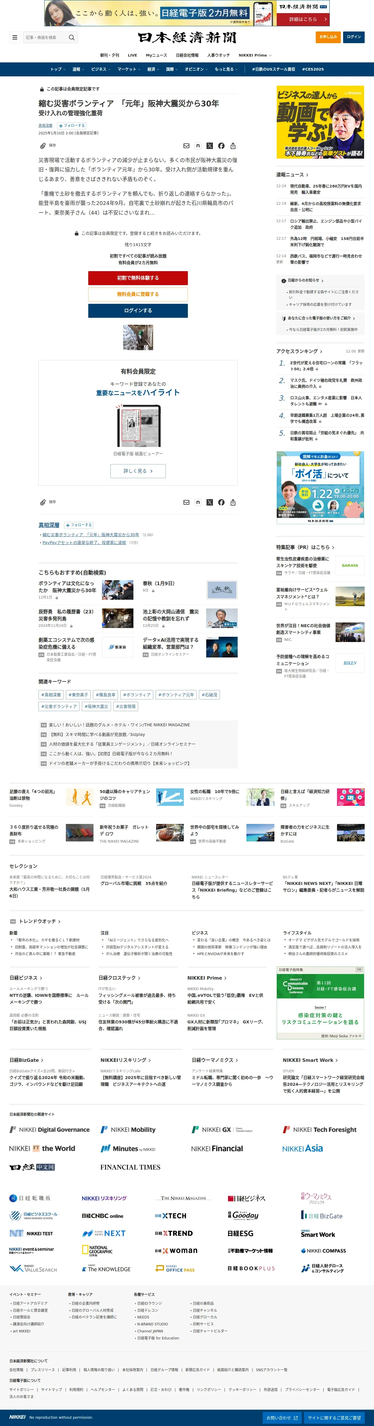Open the 日経XTECH logo link
Viewport: 374px width, 1426px height.
[170, 1216]
